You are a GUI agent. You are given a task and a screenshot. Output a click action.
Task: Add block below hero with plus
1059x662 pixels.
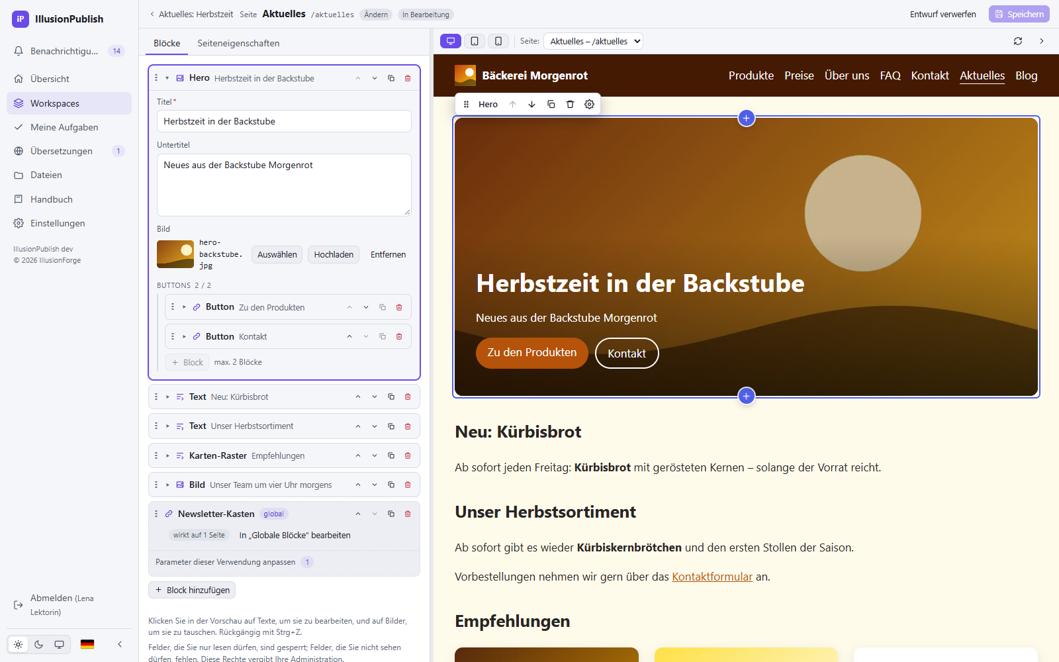click(746, 396)
